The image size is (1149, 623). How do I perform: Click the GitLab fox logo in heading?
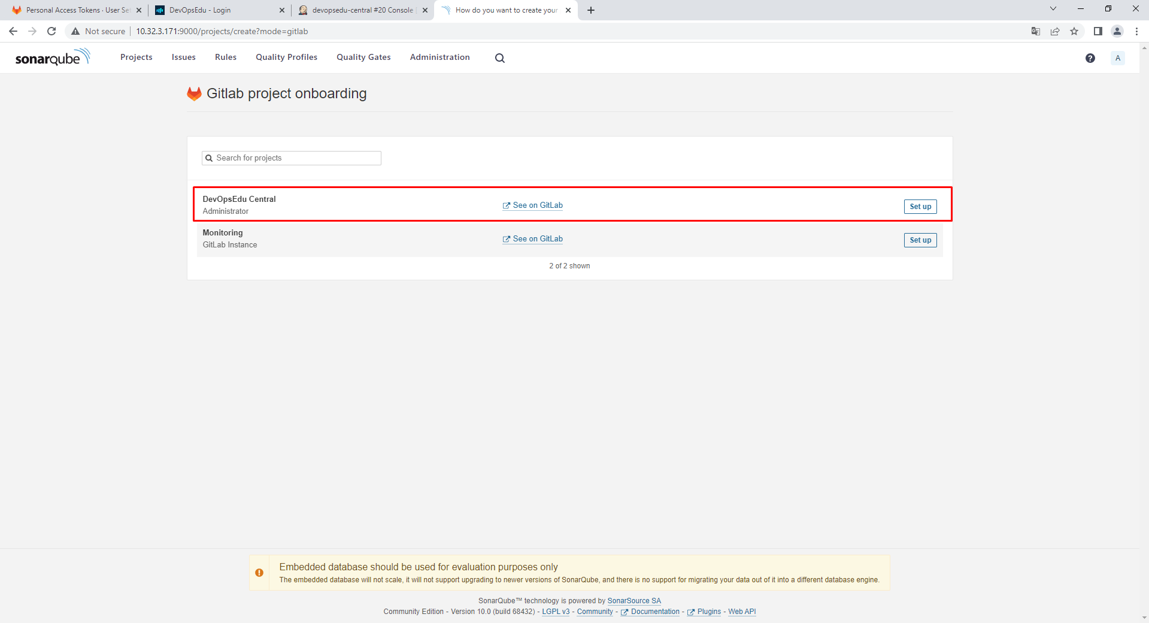click(x=194, y=94)
